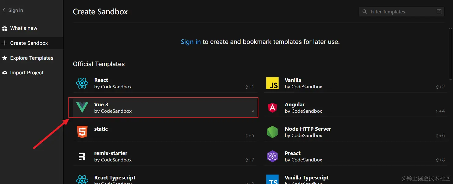Choose the React Typescript title
The height and width of the screenshot is (184, 453).
115,178
